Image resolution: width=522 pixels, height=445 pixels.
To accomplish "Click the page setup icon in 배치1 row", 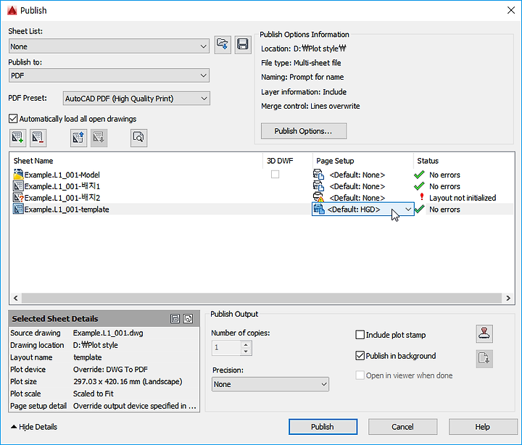I will click(x=318, y=186).
